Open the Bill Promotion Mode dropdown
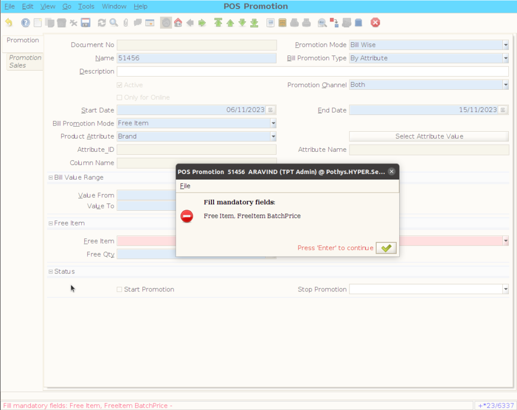The image size is (517, 410). [x=273, y=123]
